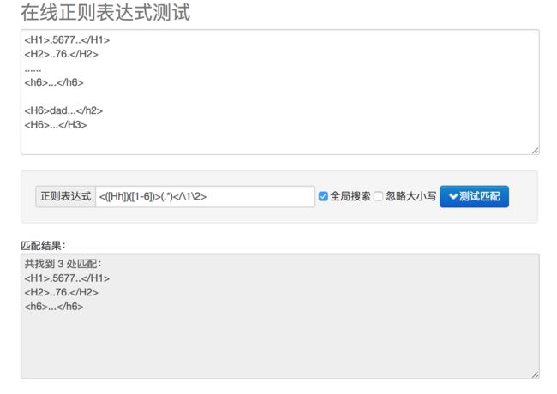This screenshot has height=394, width=557.
Task: Click the <H2>..76.</H2> line in test text
Action: pos(61,54)
